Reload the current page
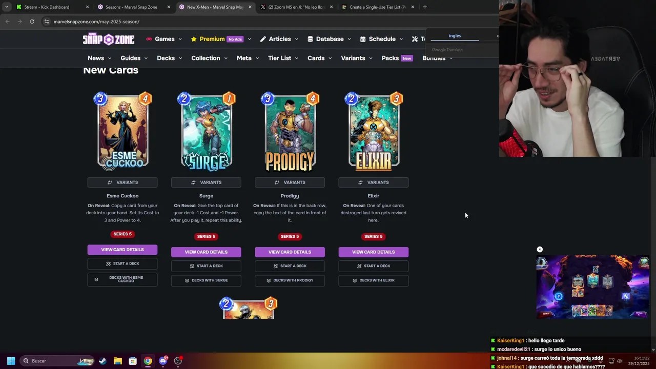The height and width of the screenshot is (369, 656). 32,22
